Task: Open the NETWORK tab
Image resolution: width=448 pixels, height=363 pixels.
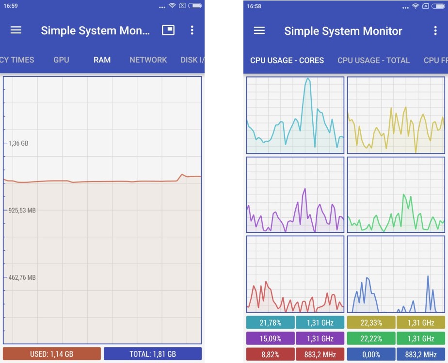Action: pos(148,60)
